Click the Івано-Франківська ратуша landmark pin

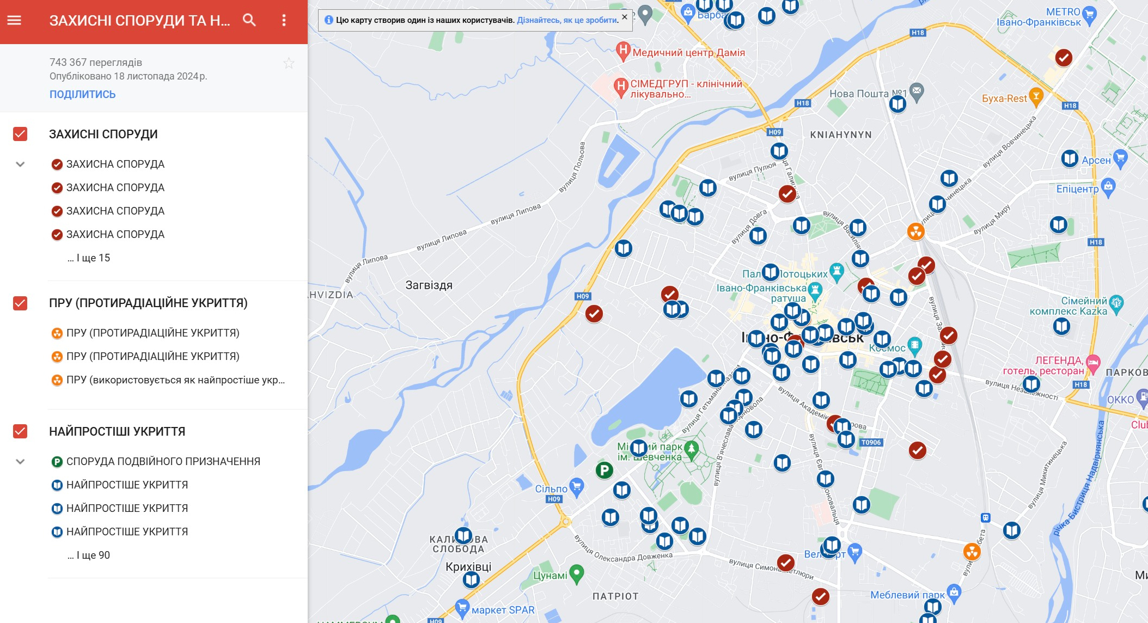tap(815, 291)
